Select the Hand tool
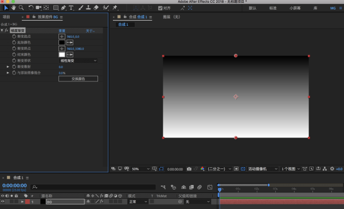The width and height of the screenshot is (344, 209). pos(14,8)
